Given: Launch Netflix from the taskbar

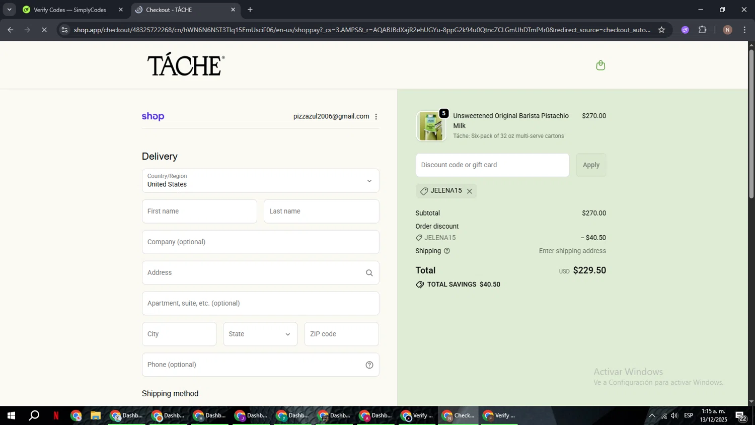Looking at the screenshot, I should pyautogui.click(x=56, y=416).
